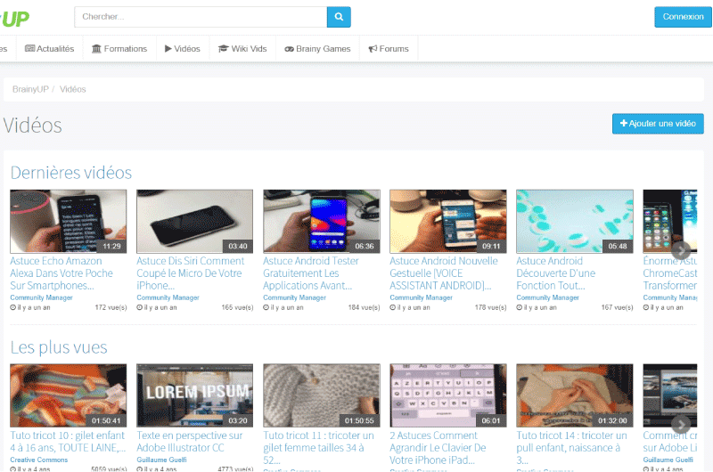This screenshot has height=472, width=713.
Task: Open the Actualités menu item
Action: point(50,49)
